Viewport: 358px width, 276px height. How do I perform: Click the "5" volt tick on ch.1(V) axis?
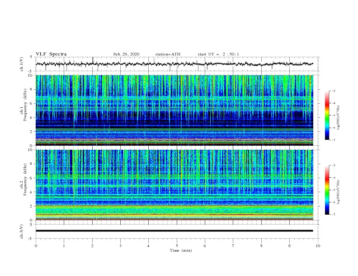31,57
